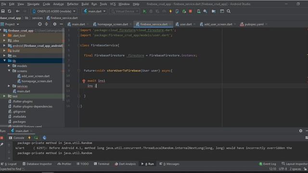Open the Profiler tool window

pos(64,164)
